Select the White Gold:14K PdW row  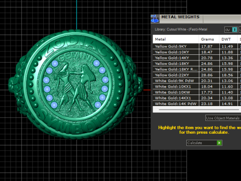[x=197, y=104]
